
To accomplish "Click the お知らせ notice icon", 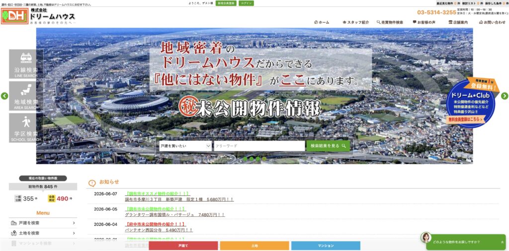I will point(92,184).
